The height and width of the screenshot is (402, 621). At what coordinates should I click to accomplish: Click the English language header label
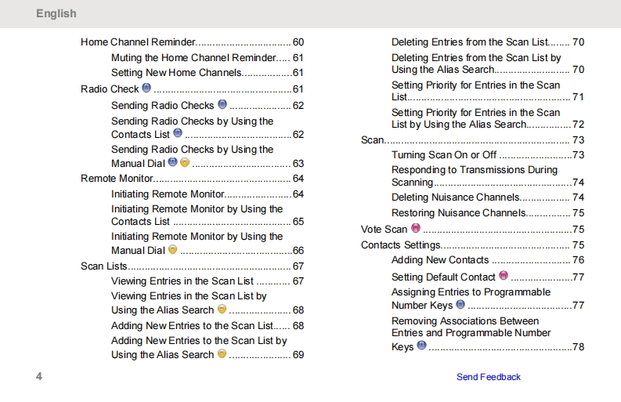tap(56, 13)
